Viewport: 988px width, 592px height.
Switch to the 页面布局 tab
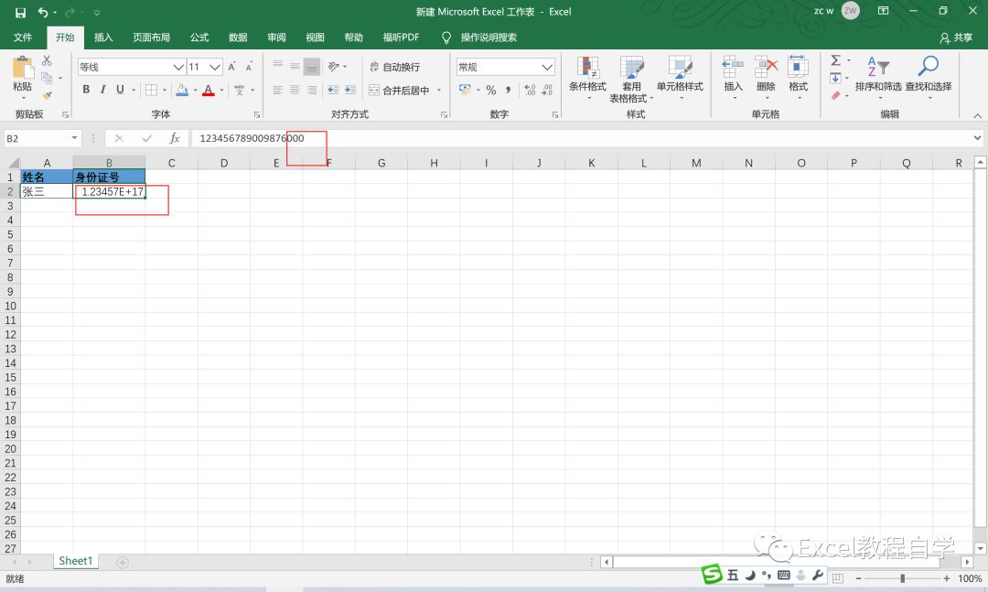(x=151, y=38)
